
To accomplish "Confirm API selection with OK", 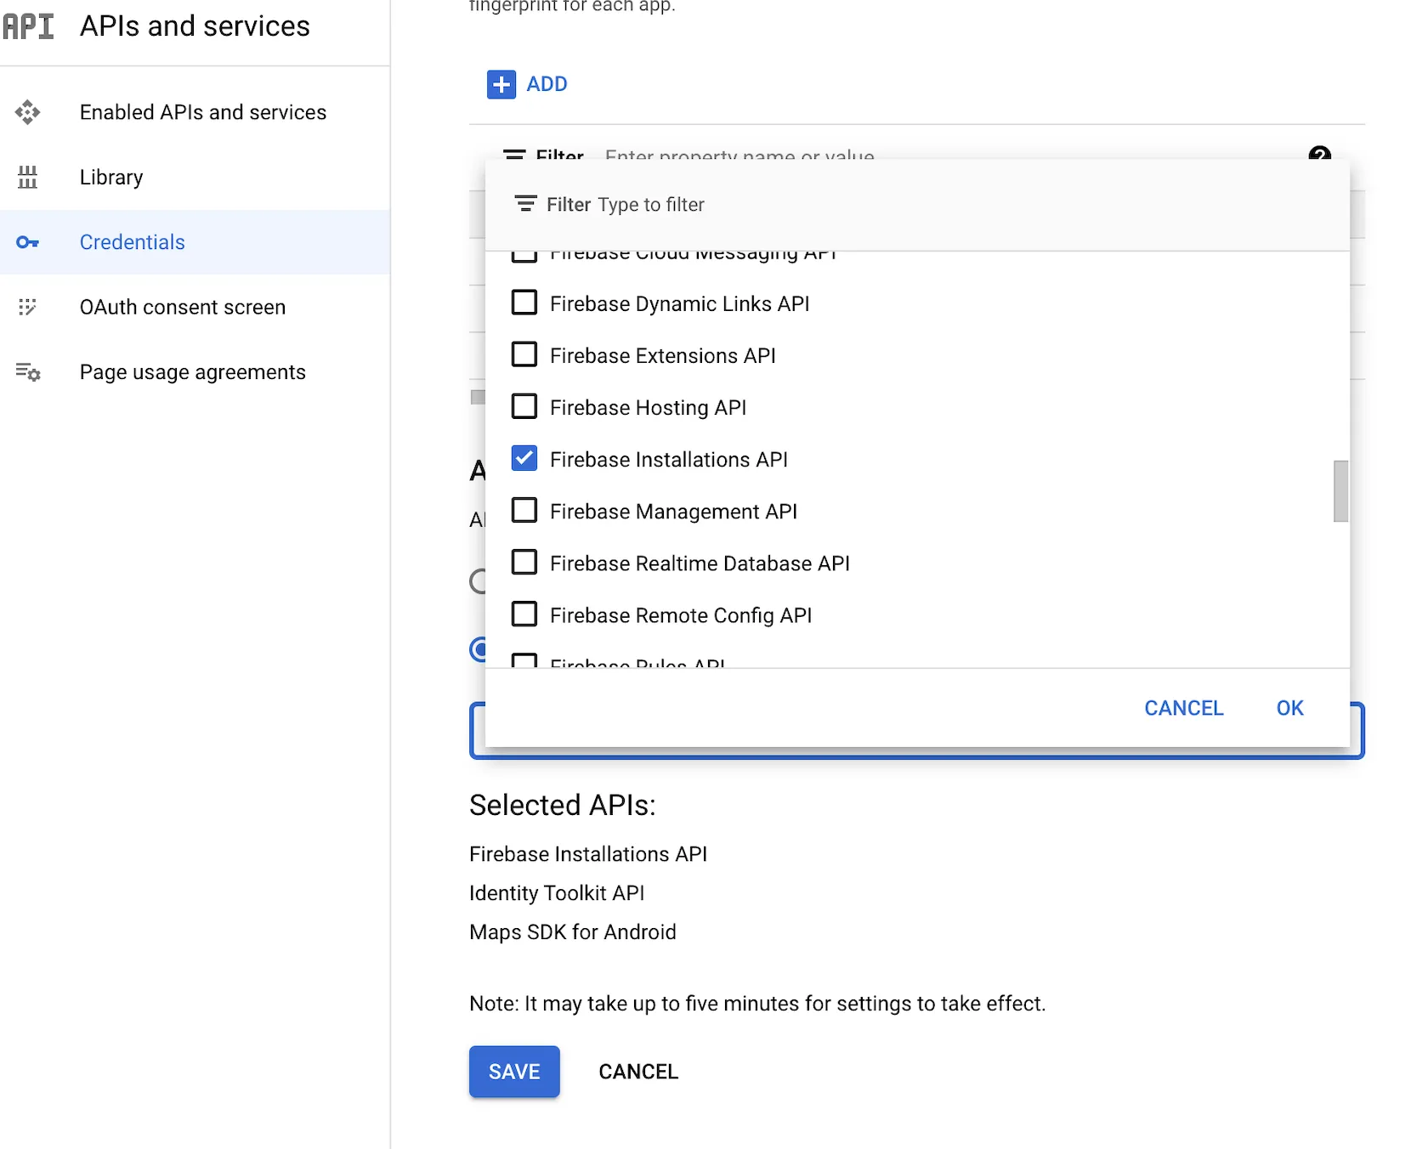I will [1289, 708].
